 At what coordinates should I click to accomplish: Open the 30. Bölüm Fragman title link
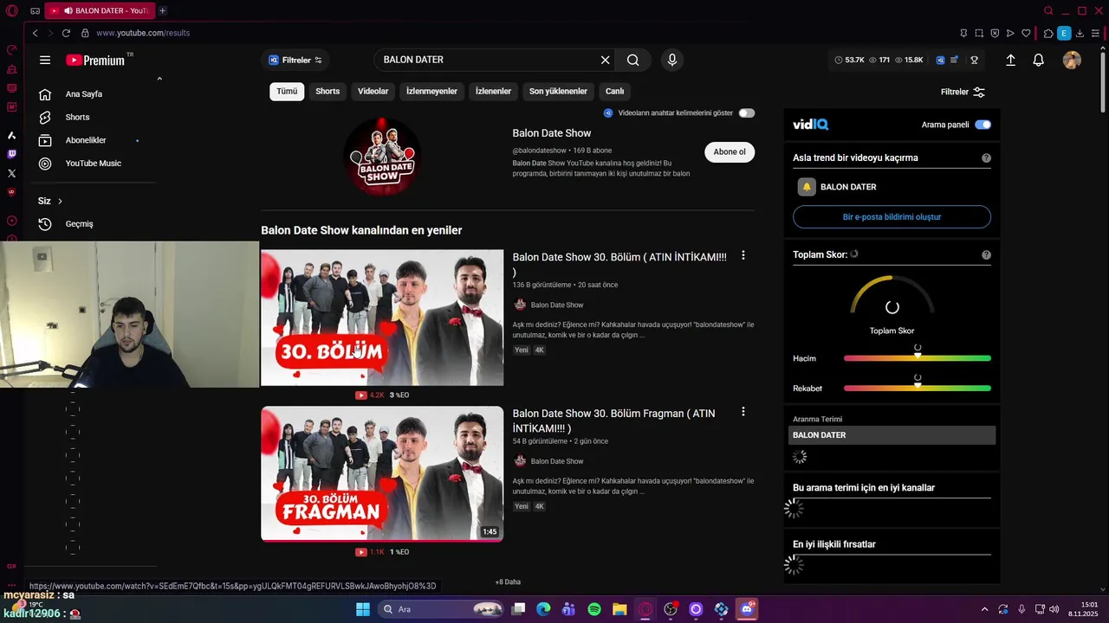(613, 421)
